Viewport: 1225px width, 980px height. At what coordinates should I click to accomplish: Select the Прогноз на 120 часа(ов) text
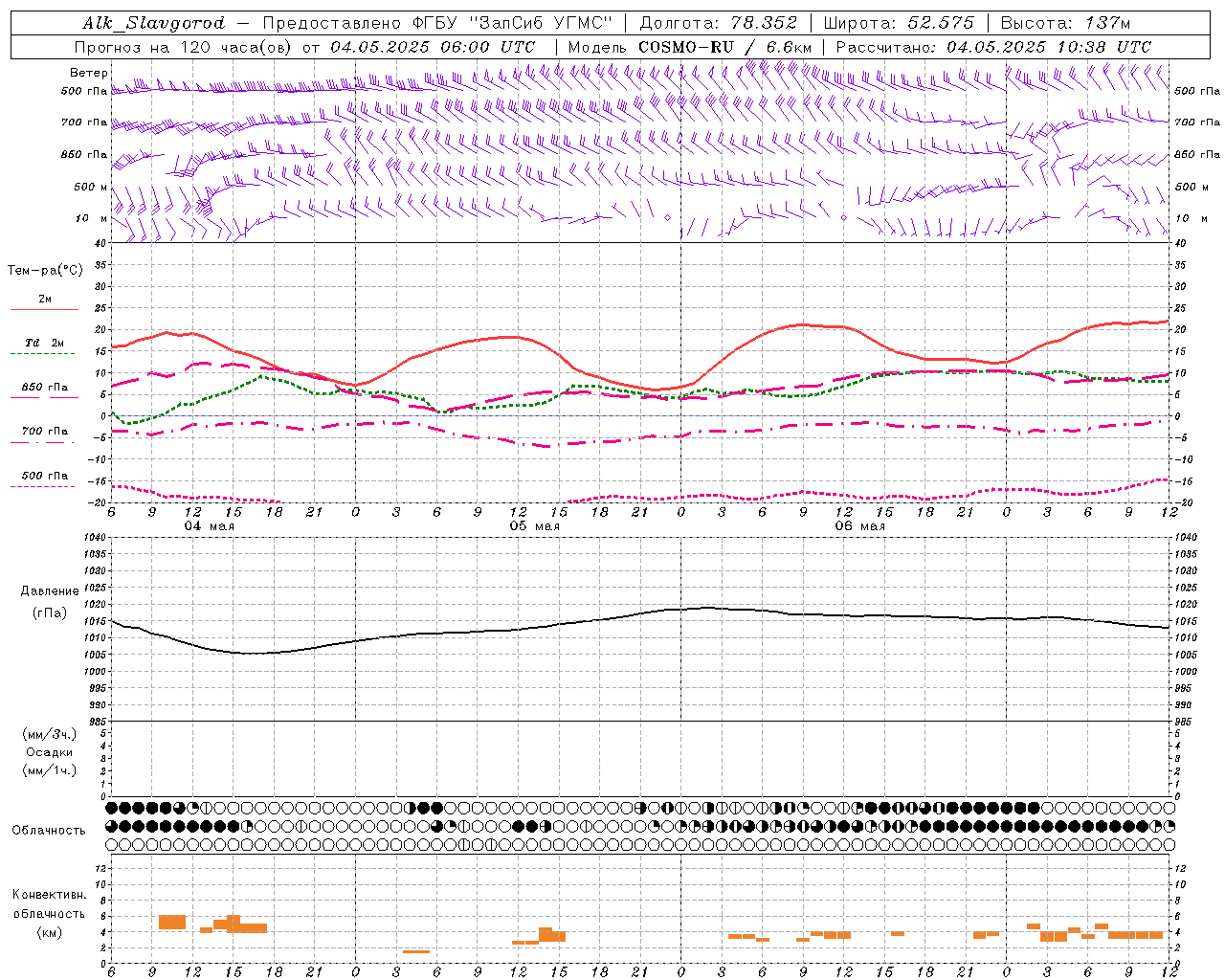pos(184,47)
